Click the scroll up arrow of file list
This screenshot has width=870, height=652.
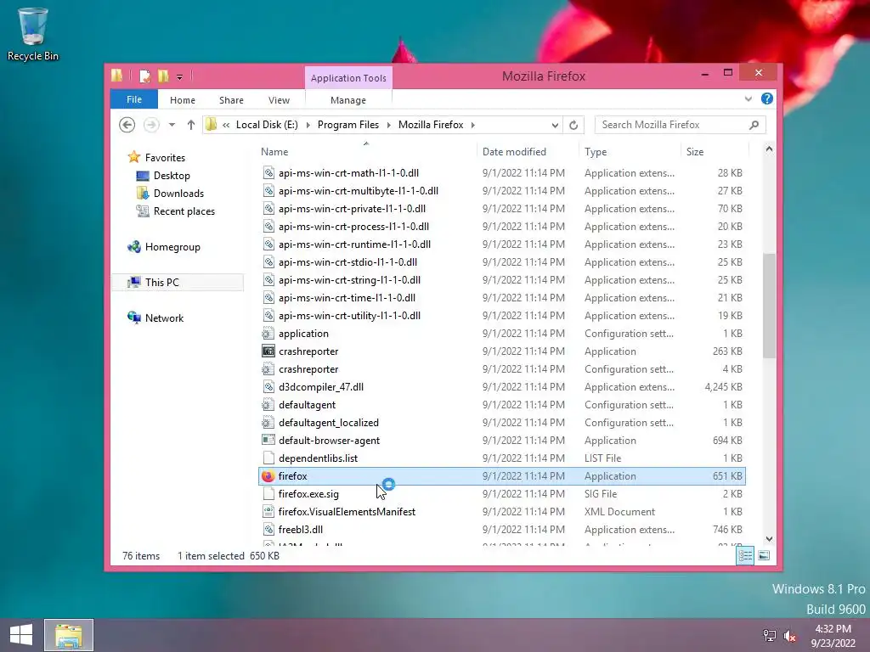click(769, 149)
